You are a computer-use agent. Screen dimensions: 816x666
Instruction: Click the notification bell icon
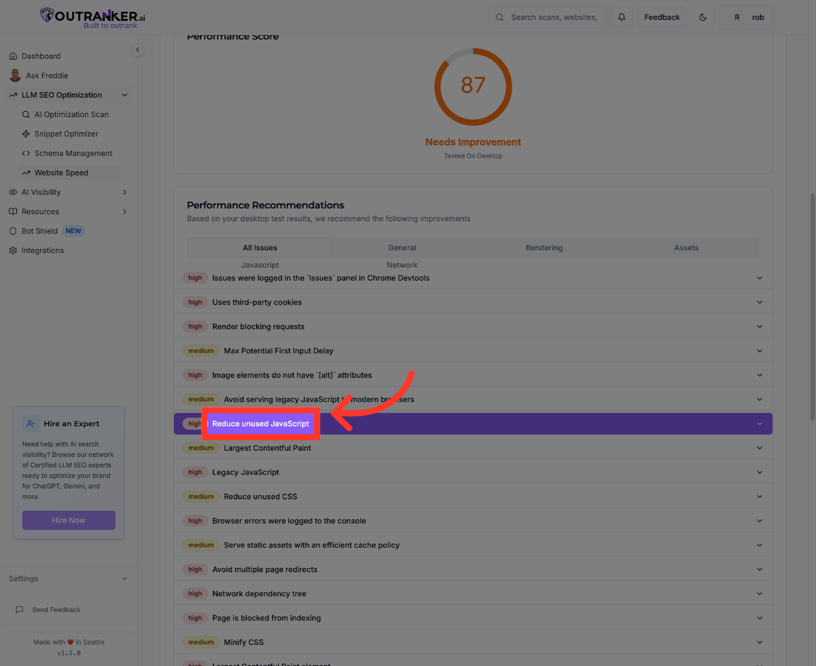coord(622,17)
